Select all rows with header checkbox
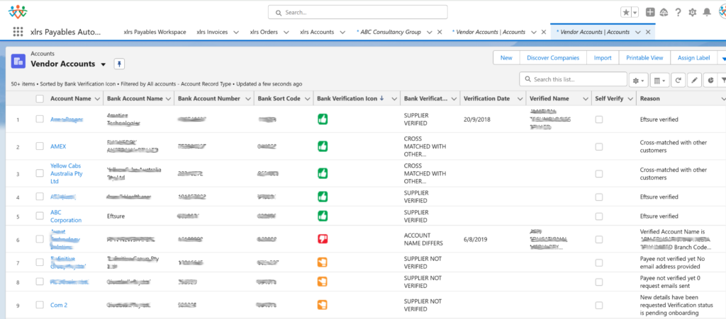 (40, 99)
